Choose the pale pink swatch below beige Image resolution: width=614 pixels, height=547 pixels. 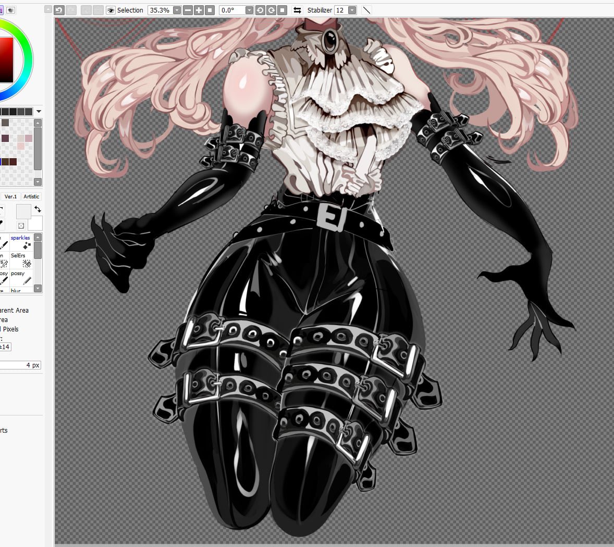pos(21,146)
